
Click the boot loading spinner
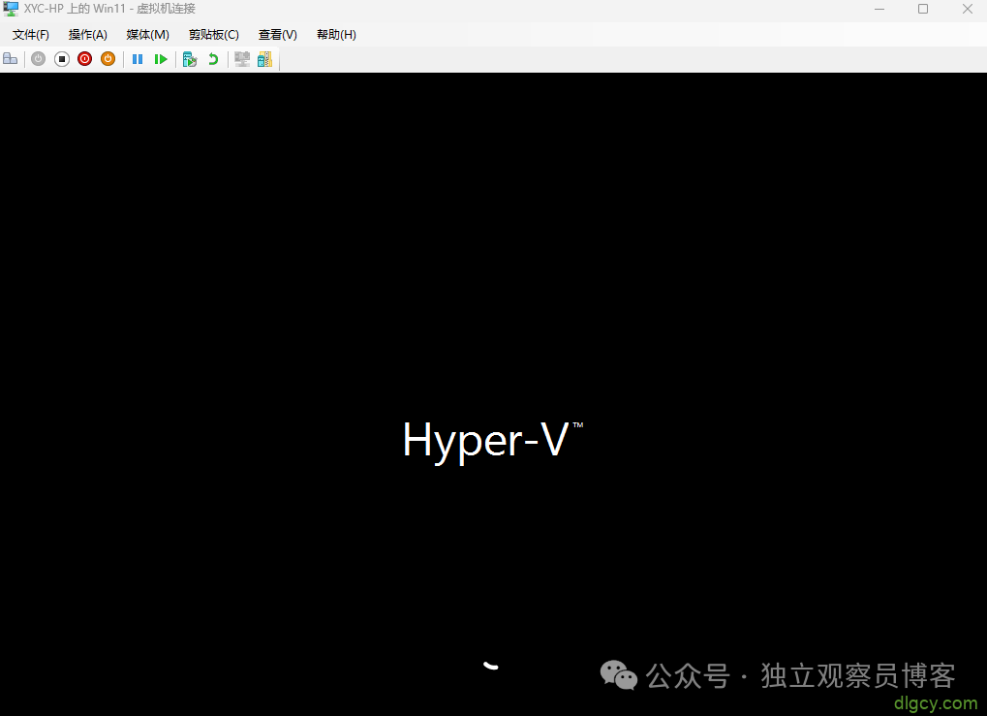[x=490, y=666]
